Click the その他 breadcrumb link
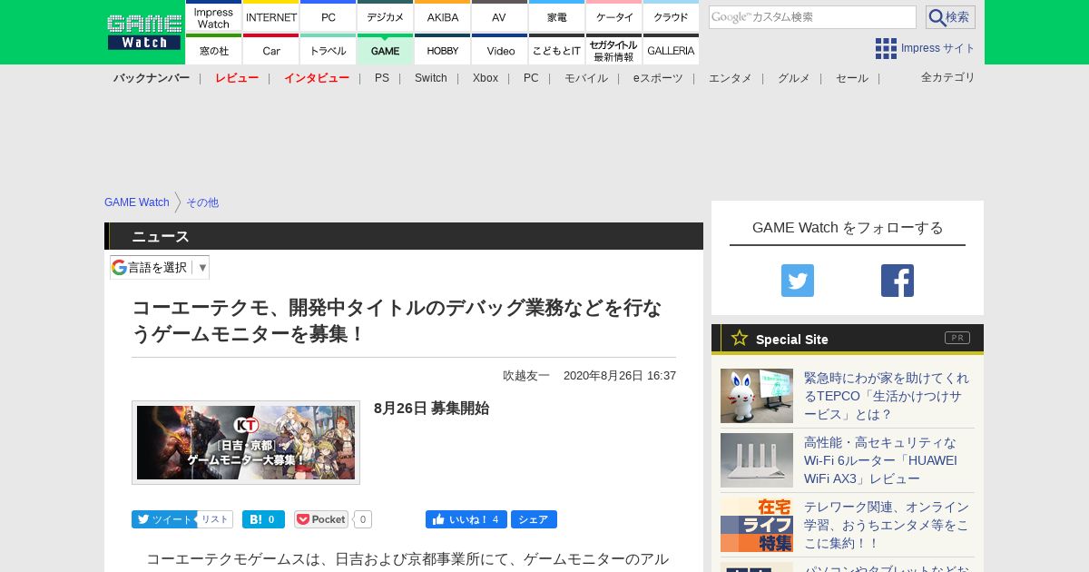Viewport: 1089px width, 572px height. tap(202, 202)
